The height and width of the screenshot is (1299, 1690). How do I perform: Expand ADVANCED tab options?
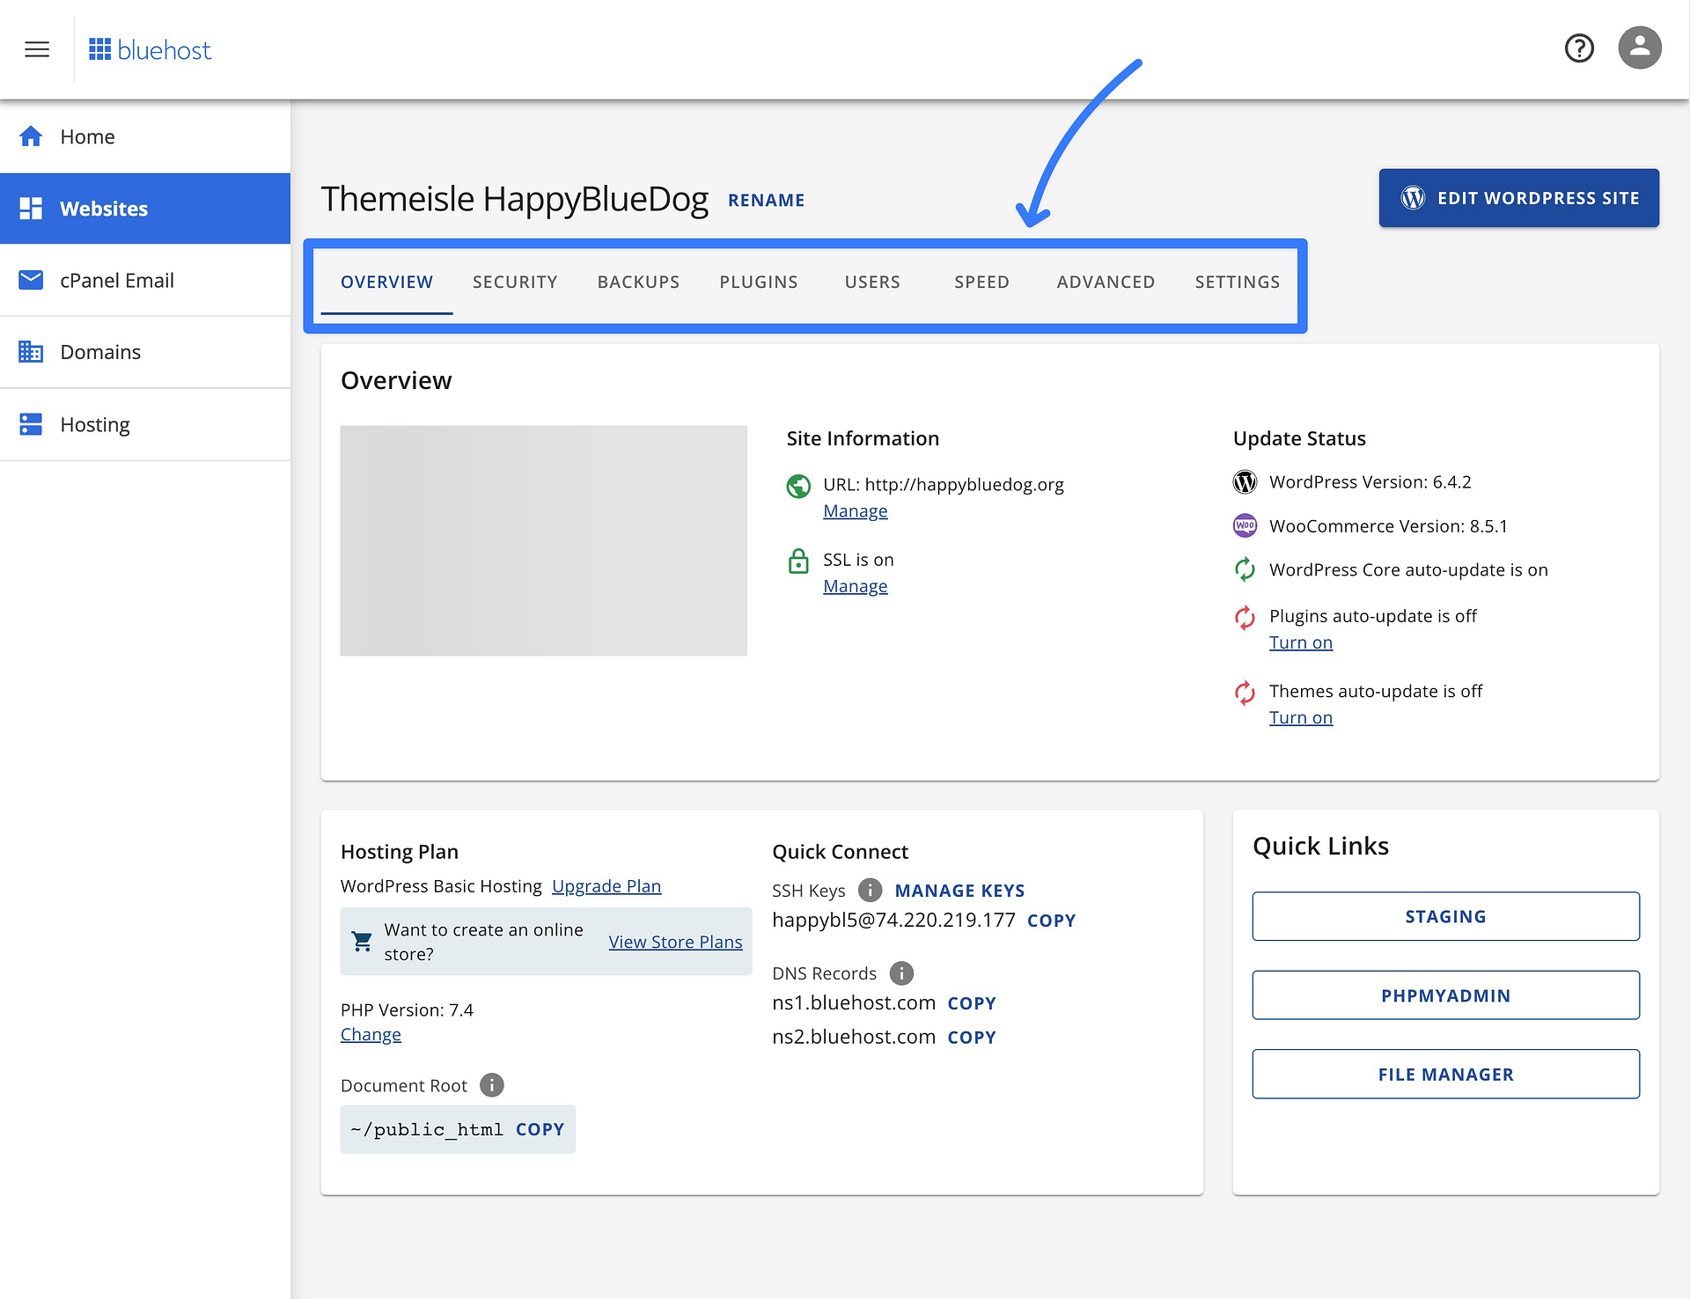point(1106,280)
